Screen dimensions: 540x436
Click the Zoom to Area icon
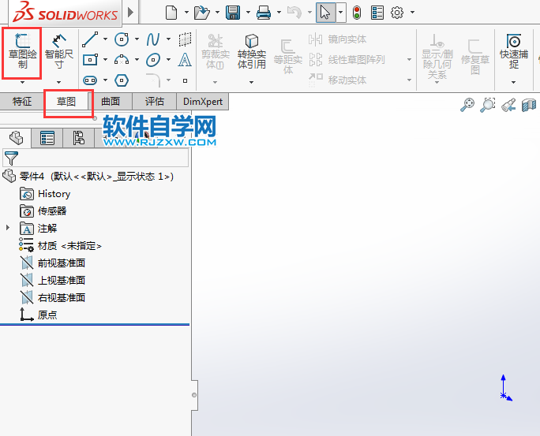(488, 105)
